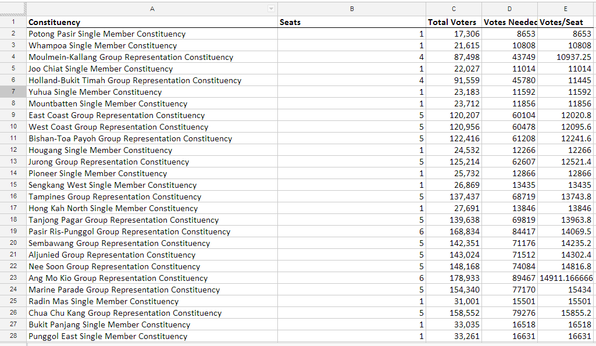Select row 7 header
Image resolution: width=596 pixels, height=346 pixels.
(x=13, y=92)
